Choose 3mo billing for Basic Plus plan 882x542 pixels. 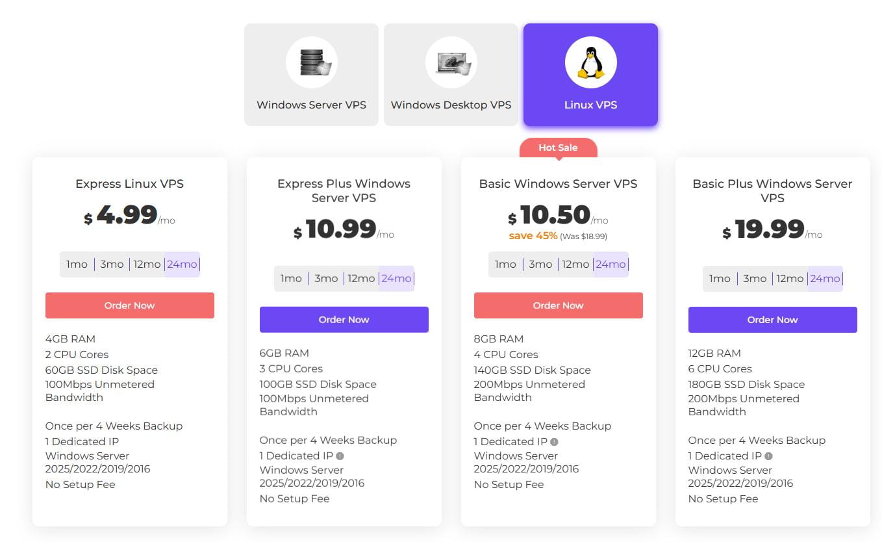755,279
